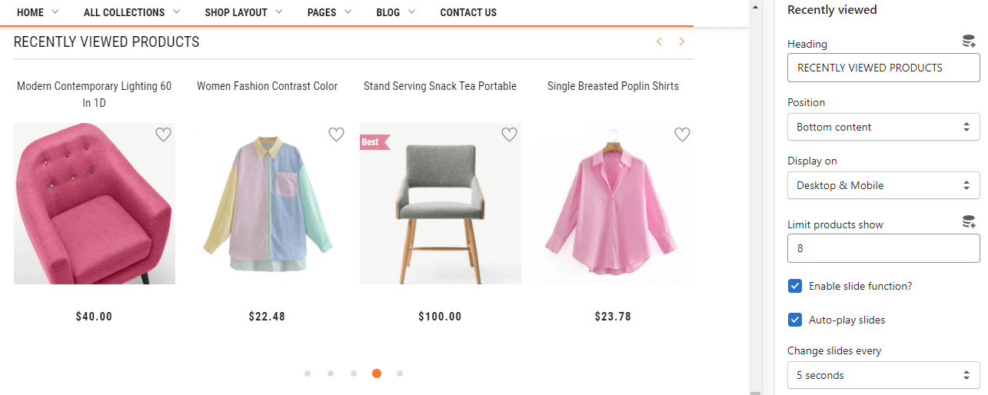
Task: Toggle the Auto-play slides checkbox
Action: click(x=795, y=320)
